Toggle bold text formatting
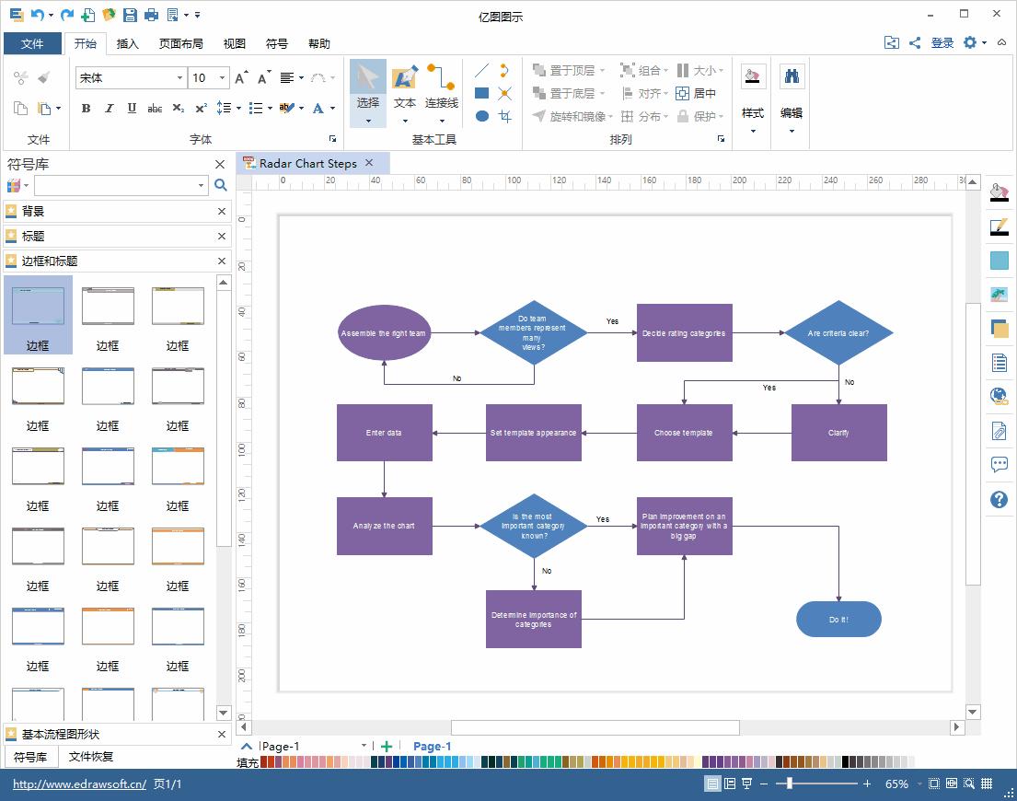 tap(87, 109)
